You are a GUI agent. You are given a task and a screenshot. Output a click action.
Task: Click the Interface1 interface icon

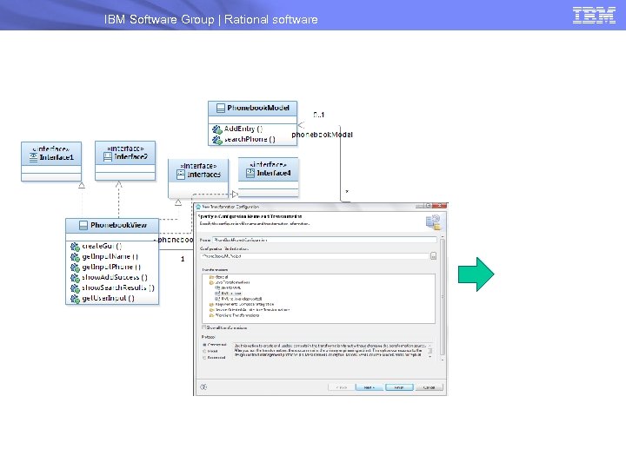pyautogui.click(x=34, y=157)
